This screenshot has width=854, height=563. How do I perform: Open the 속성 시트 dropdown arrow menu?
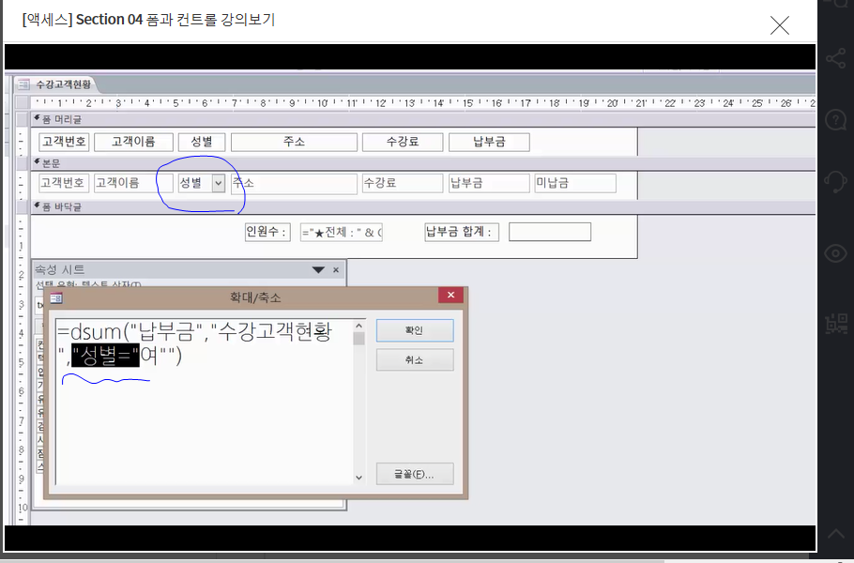[x=319, y=270]
